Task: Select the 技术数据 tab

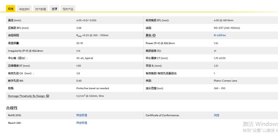Action: [41, 9]
